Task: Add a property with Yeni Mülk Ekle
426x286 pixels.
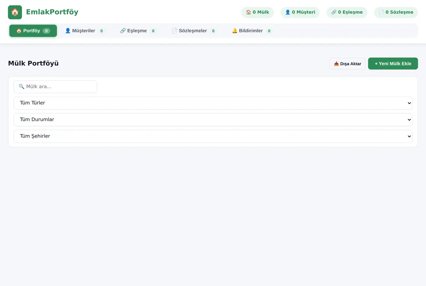Action: [393, 64]
